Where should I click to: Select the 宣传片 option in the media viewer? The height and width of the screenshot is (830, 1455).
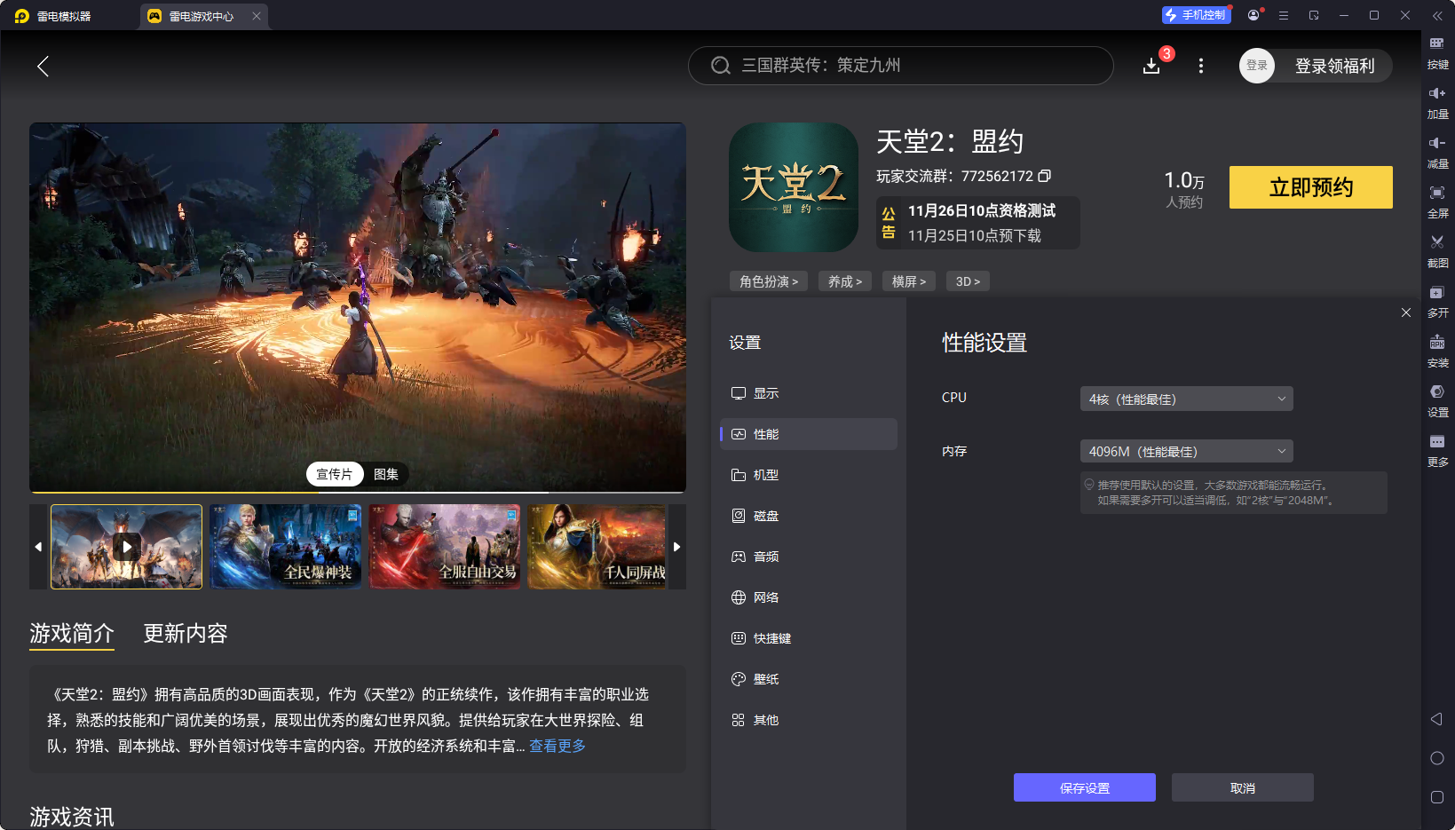point(335,473)
